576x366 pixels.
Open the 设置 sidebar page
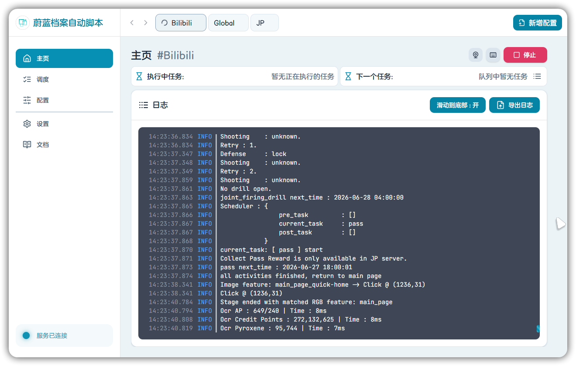64,124
